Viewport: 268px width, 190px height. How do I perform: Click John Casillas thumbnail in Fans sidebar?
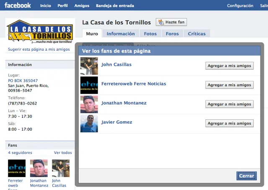[x=61, y=168]
